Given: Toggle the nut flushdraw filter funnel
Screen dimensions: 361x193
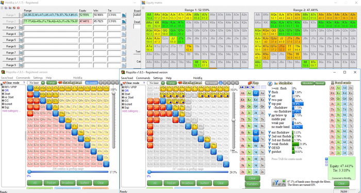Looking at the screenshot, I should 270,132.
